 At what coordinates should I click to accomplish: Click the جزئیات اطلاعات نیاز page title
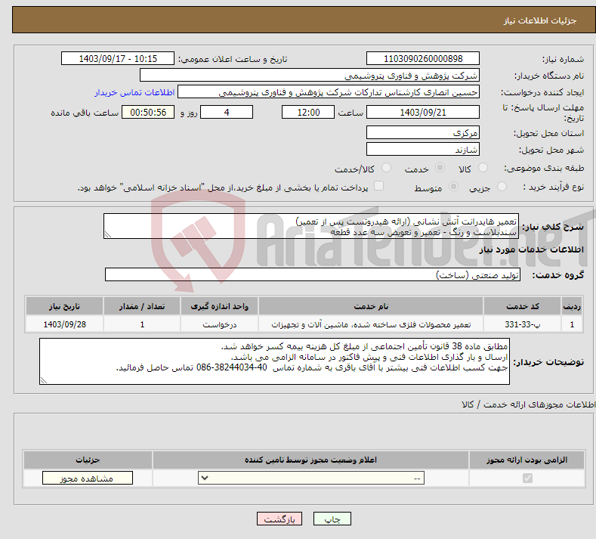[540, 20]
